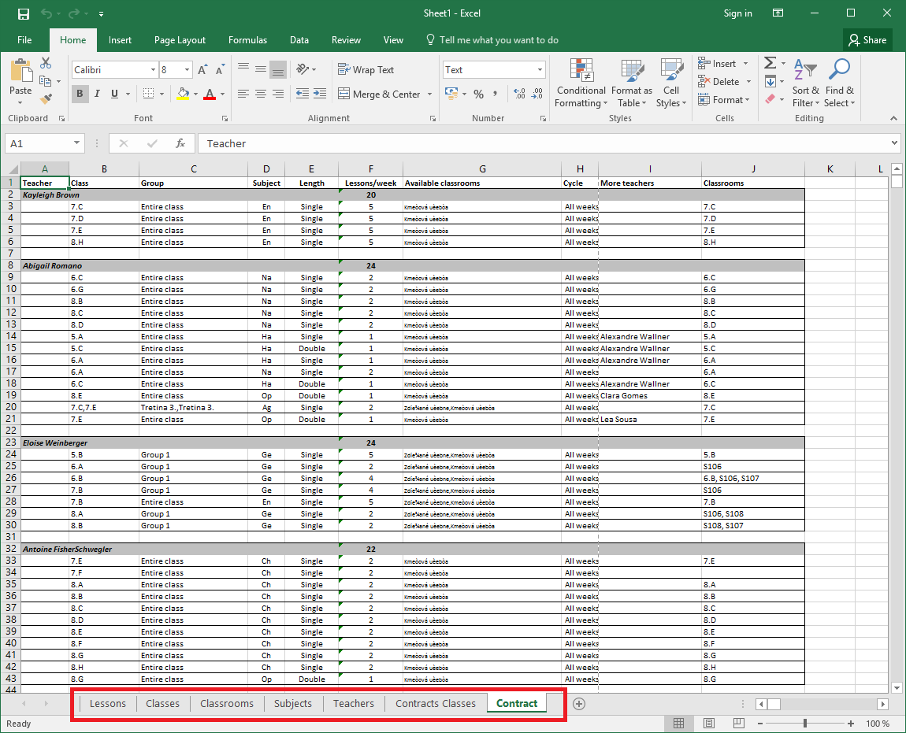
Task: Click Sign in link
Action: pos(737,13)
